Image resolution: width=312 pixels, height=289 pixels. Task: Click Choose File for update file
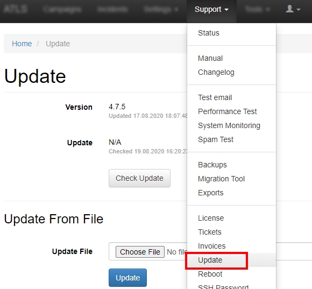(x=140, y=252)
